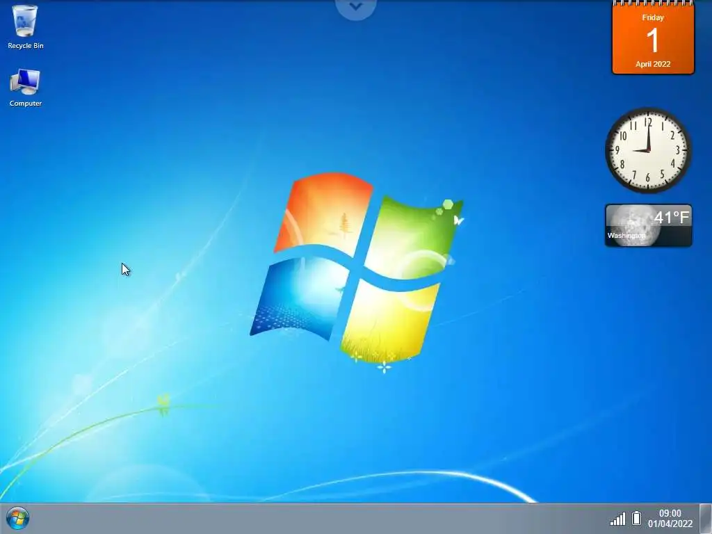
Task: Check the battery tray icon
Action: (x=637, y=518)
